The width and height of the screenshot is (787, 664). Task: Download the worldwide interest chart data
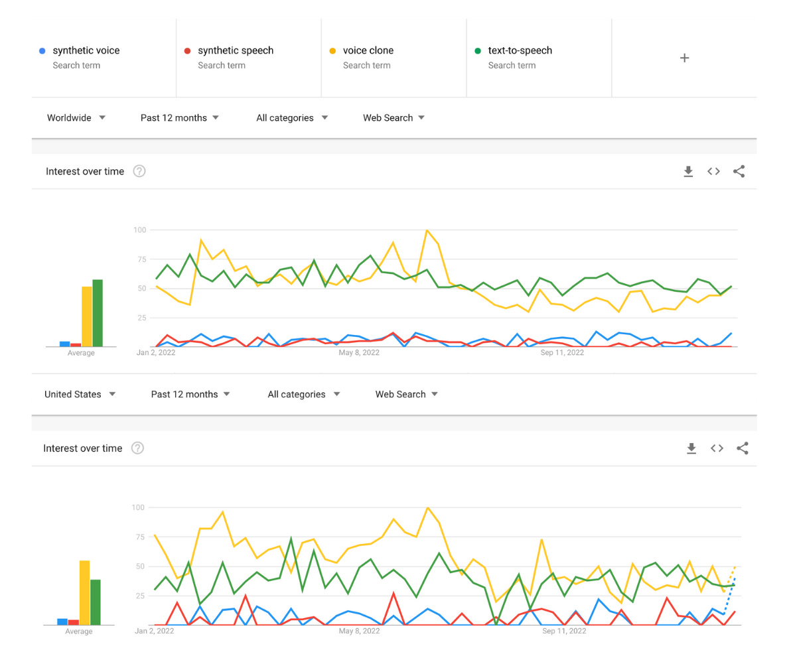688,172
